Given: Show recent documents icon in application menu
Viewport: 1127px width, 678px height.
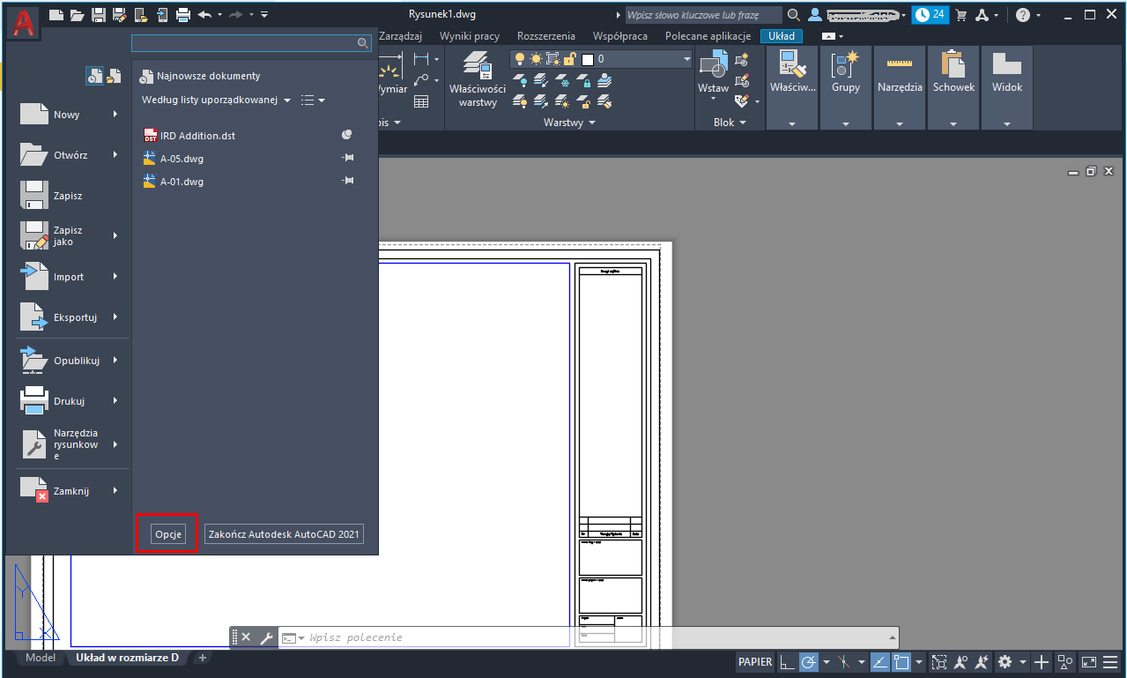Looking at the screenshot, I should coord(94,77).
